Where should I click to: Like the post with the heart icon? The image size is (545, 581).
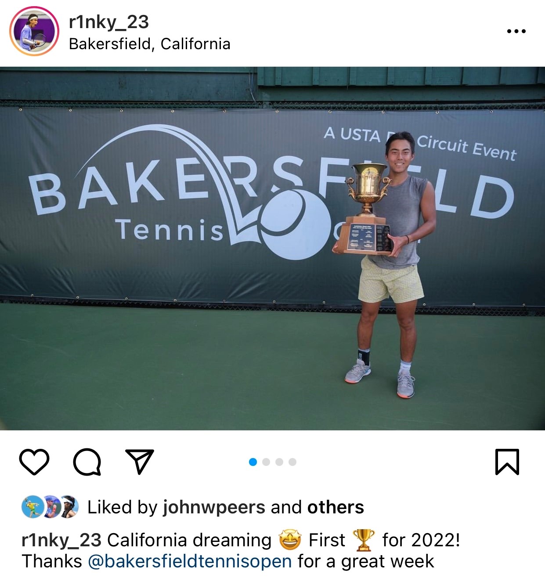pos(34,462)
